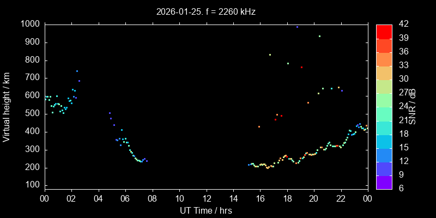436x218 pixels.
Task: Click the violet 6–9 dB colorbar segment
Action: (384, 182)
